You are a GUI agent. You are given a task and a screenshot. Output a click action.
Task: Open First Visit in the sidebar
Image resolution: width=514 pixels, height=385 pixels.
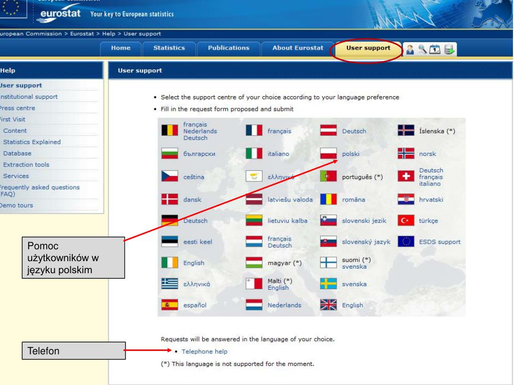tap(13, 119)
